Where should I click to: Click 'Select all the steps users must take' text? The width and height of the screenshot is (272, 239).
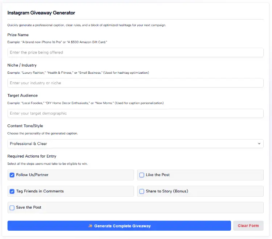pyautogui.click(x=48, y=163)
